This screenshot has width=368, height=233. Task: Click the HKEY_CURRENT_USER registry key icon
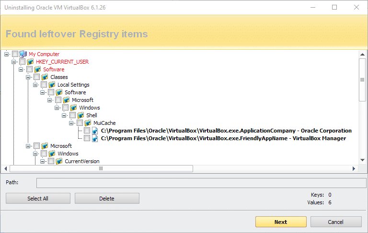(x=30, y=62)
